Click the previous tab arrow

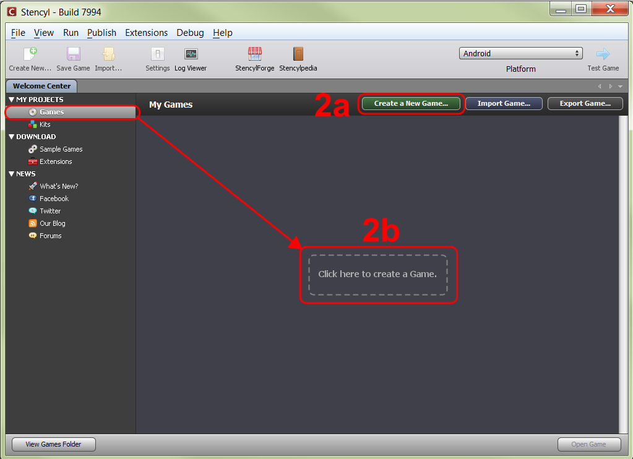click(600, 87)
